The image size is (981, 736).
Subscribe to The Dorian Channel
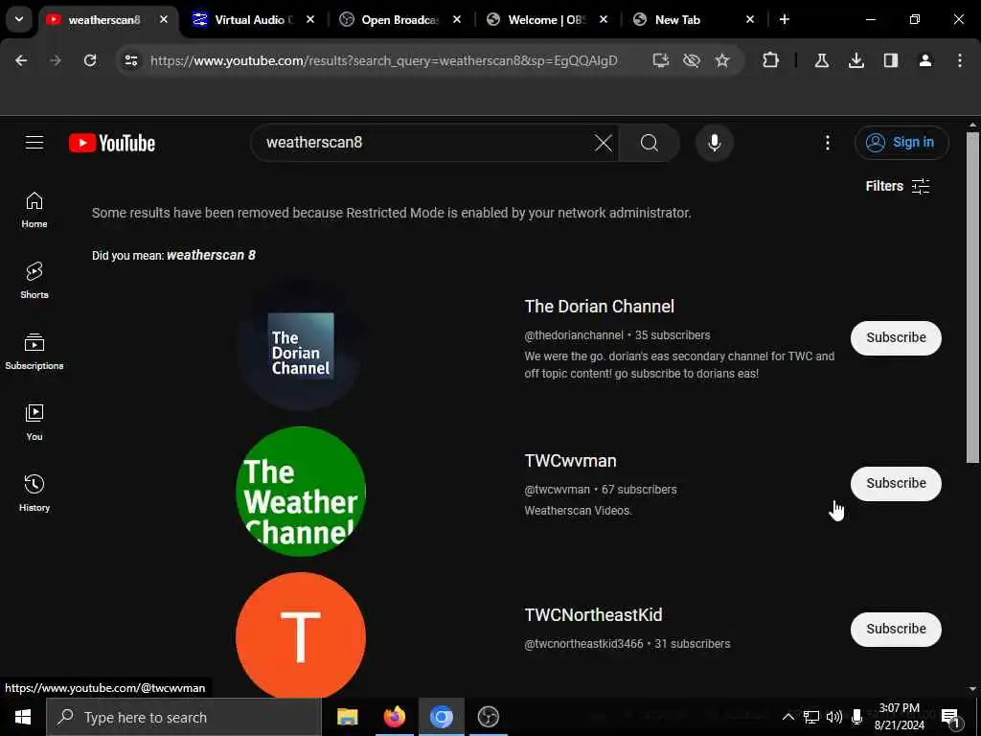pyautogui.click(x=896, y=338)
